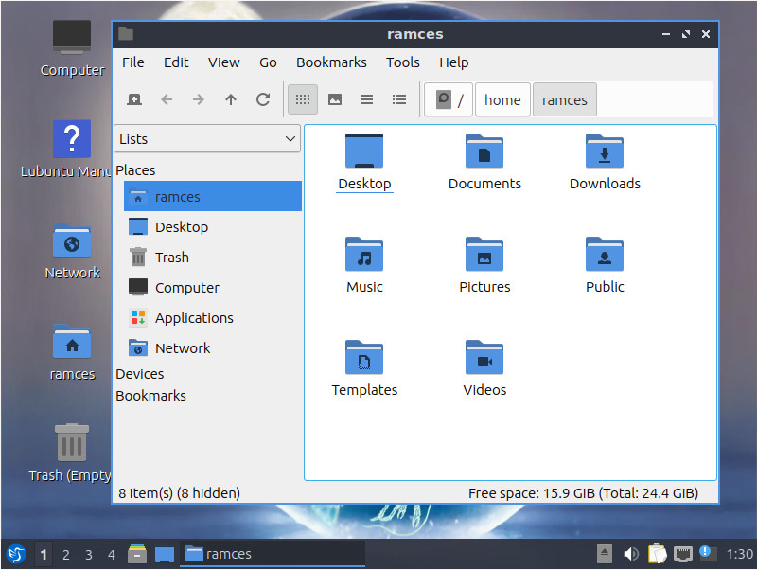757x570 pixels.
Task: Open the clipboard manager in the tray
Action: (657, 554)
